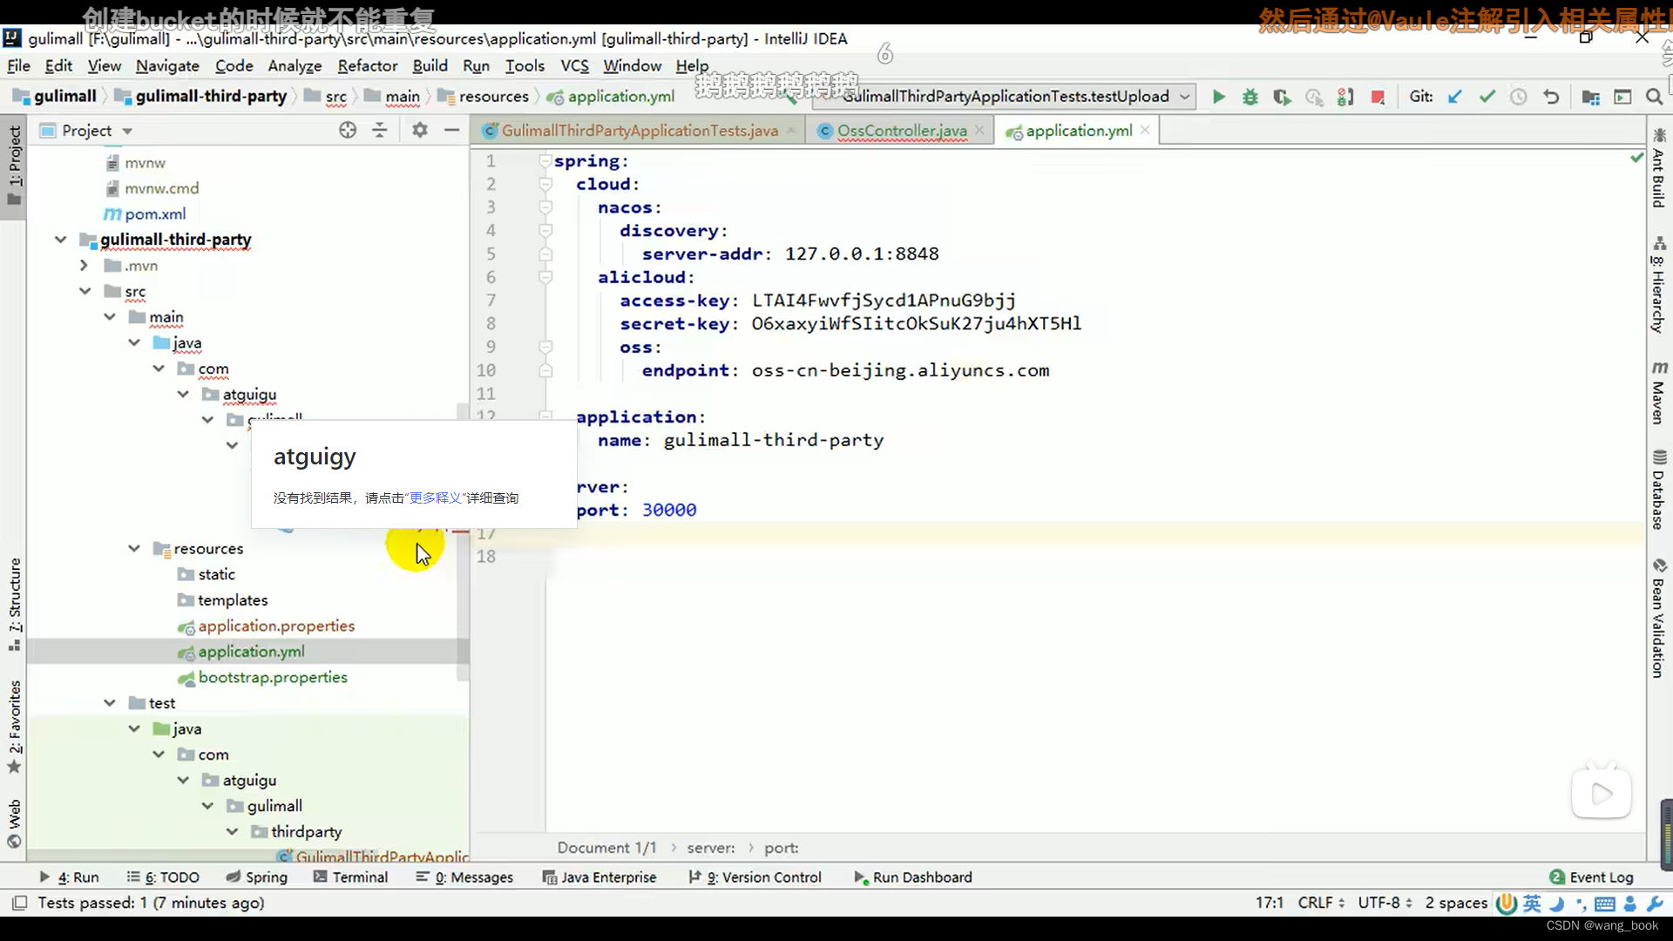The width and height of the screenshot is (1673, 941).
Task: Click the gulimall-third-party breadcrumb
Action: pyautogui.click(x=211, y=97)
